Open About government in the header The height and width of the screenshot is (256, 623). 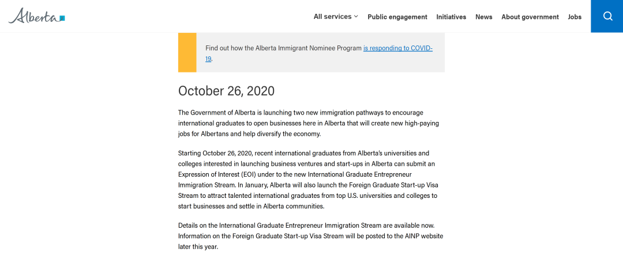530,17
